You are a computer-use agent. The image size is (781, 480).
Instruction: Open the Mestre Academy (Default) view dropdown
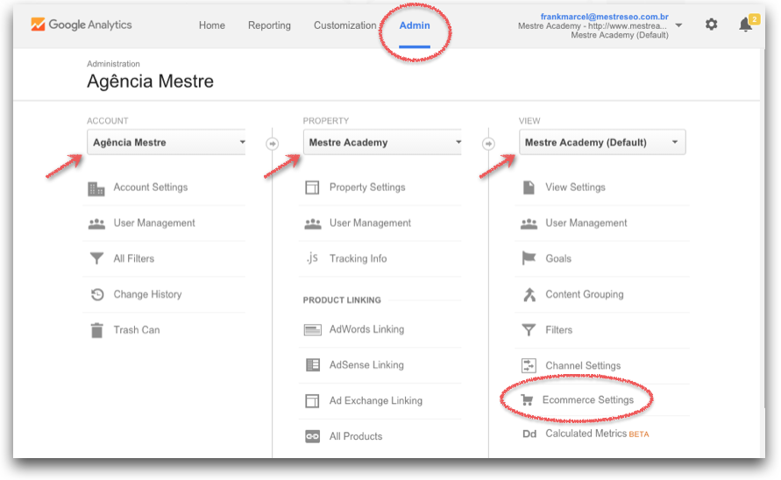tap(601, 142)
